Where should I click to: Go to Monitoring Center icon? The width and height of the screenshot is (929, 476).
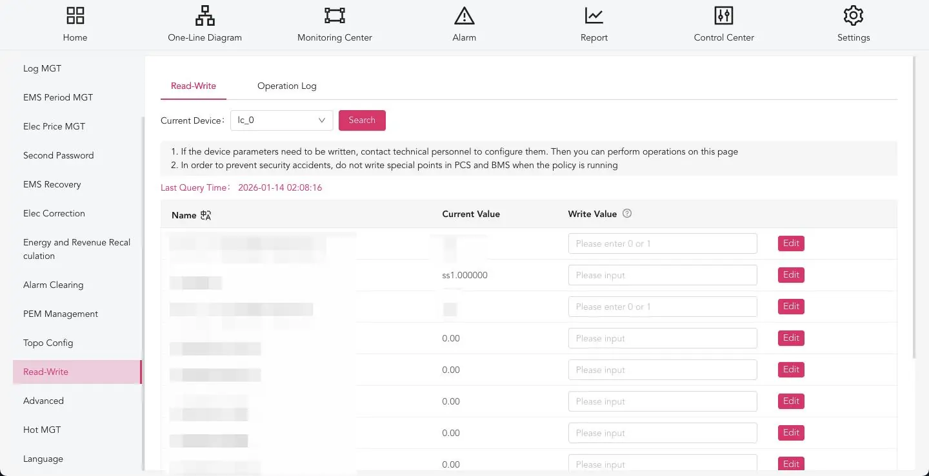tap(335, 15)
